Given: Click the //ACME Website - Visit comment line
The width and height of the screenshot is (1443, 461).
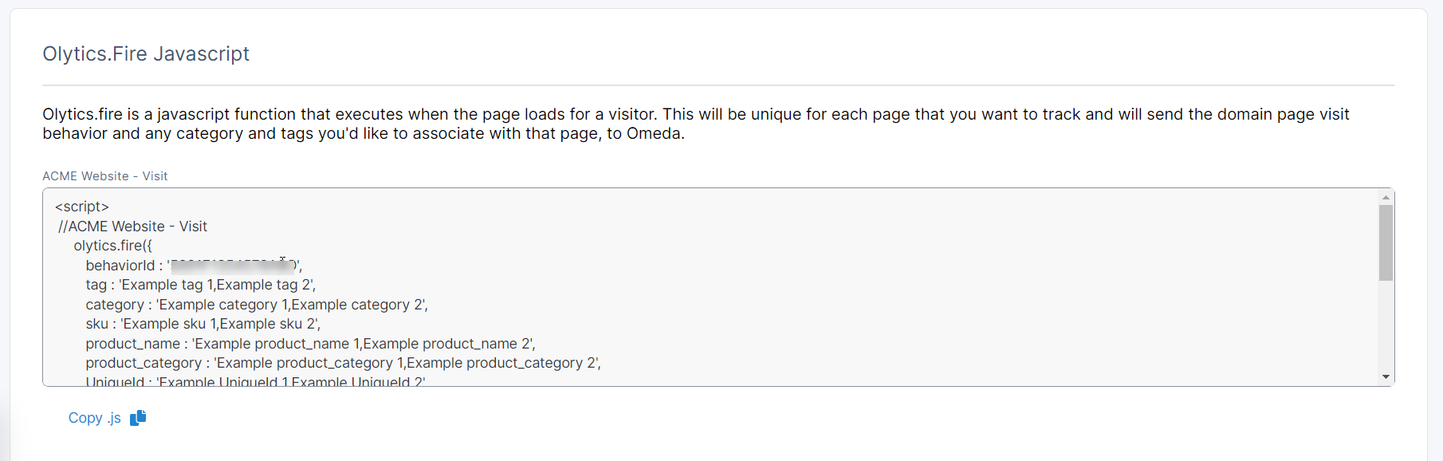Looking at the screenshot, I should pos(132,227).
